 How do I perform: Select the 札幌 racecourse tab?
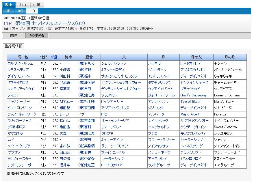tap(37, 5)
